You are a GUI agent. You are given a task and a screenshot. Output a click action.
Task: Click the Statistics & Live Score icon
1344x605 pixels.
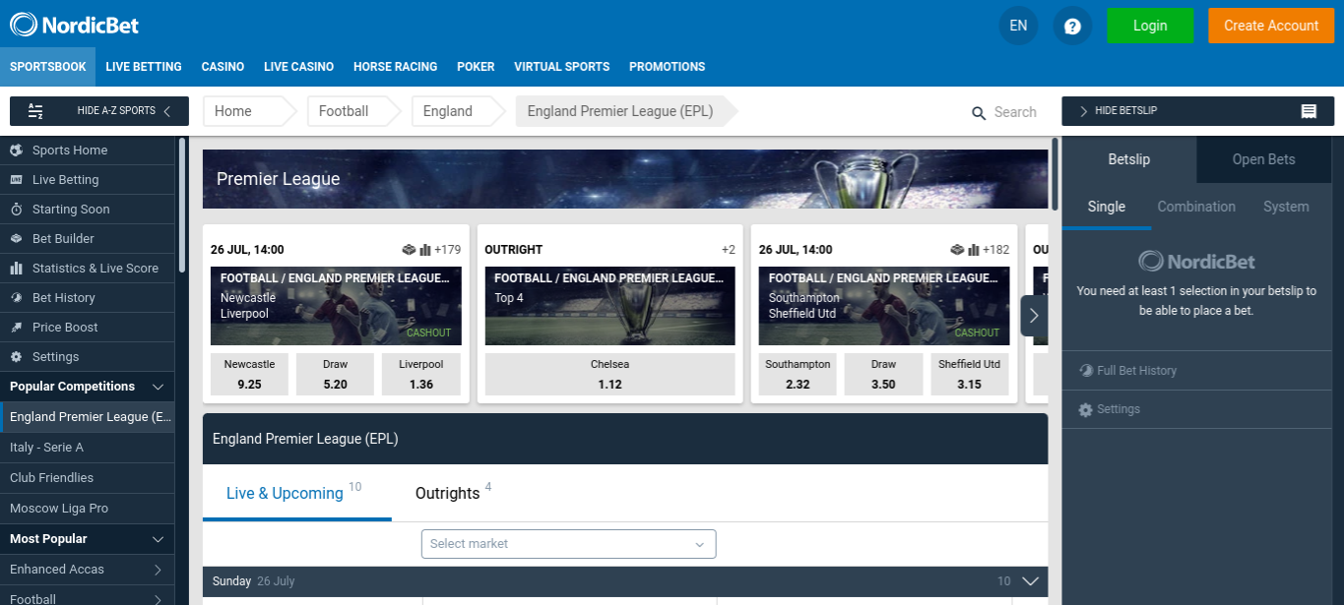16,268
